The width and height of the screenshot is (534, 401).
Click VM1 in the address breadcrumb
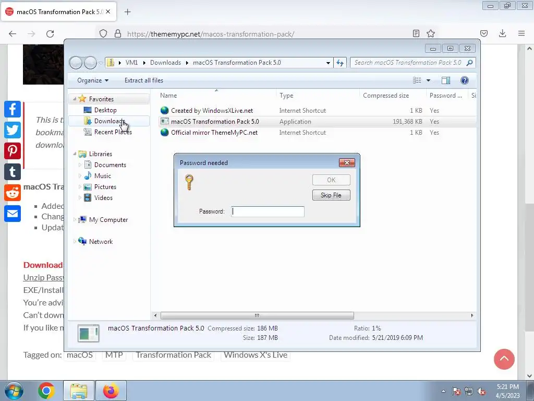pyautogui.click(x=131, y=63)
